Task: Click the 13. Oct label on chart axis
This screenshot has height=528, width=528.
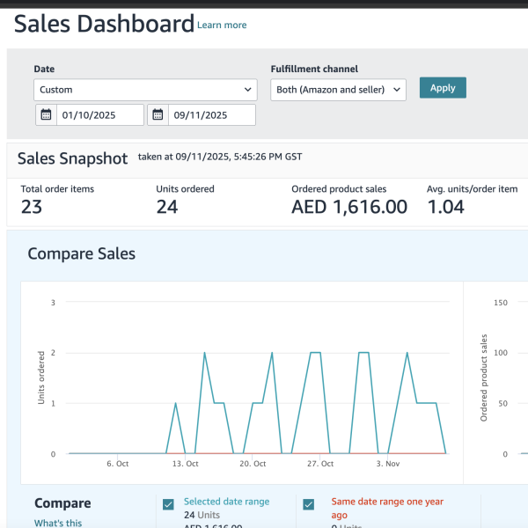Action: (x=186, y=464)
